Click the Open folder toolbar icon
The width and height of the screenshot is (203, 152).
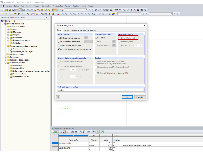tap(7, 10)
